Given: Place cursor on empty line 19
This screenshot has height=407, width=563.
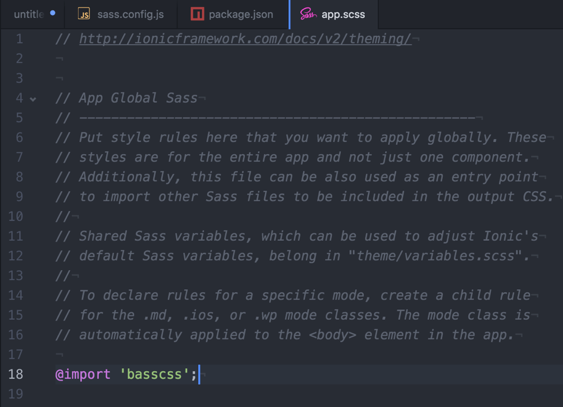Looking at the screenshot, I should (x=231, y=394).
